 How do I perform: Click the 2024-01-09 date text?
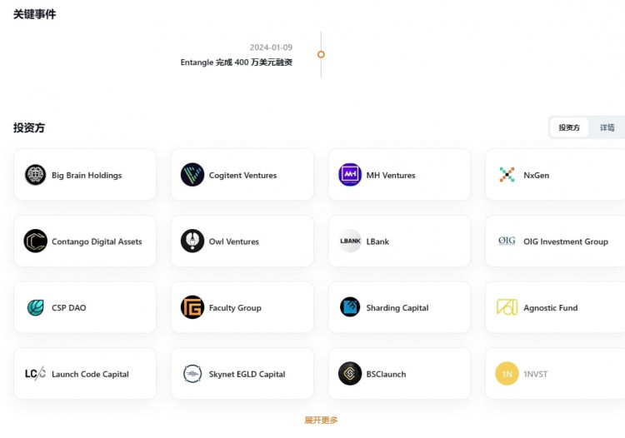[271, 47]
